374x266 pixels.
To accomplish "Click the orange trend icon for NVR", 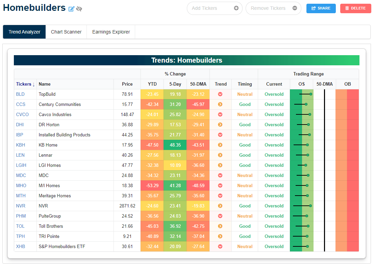I will click(x=220, y=206).
